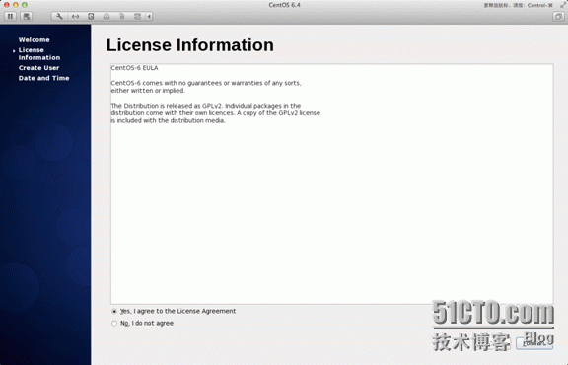Click the USB device toolbar icon

point(121,17)
